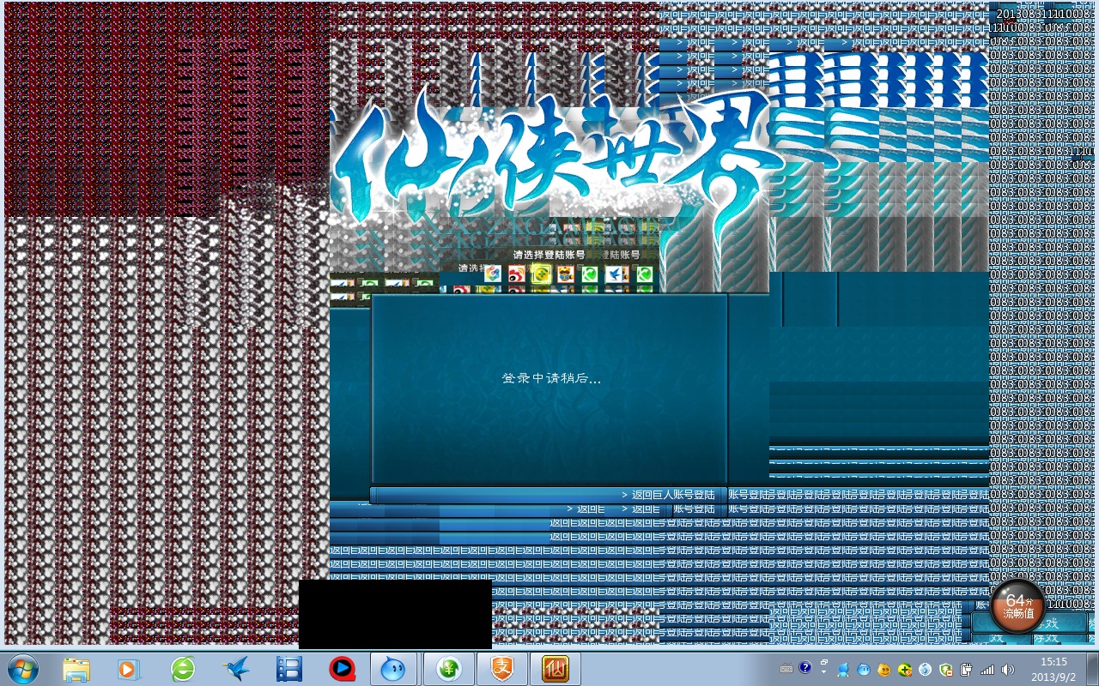Screen dimensions: 1099x686
Task: Pick the cartoon bee login account icon
Action: [565, 274]
